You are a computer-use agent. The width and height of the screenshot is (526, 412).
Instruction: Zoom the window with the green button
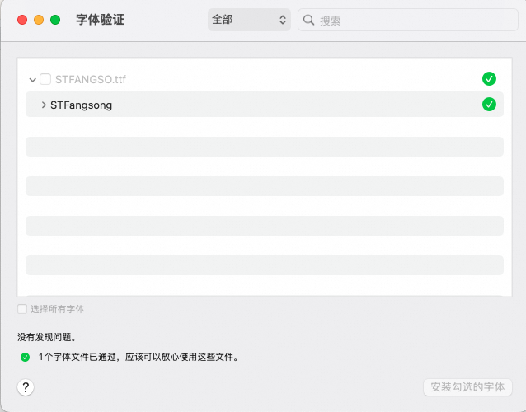(x=55, y=20)
